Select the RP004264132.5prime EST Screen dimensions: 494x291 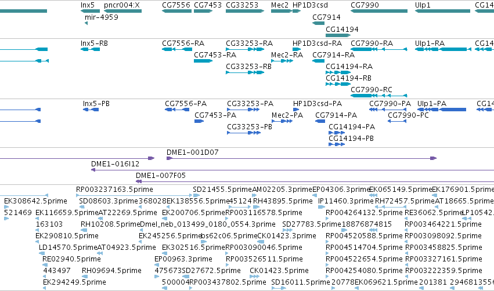coord(327,219)
